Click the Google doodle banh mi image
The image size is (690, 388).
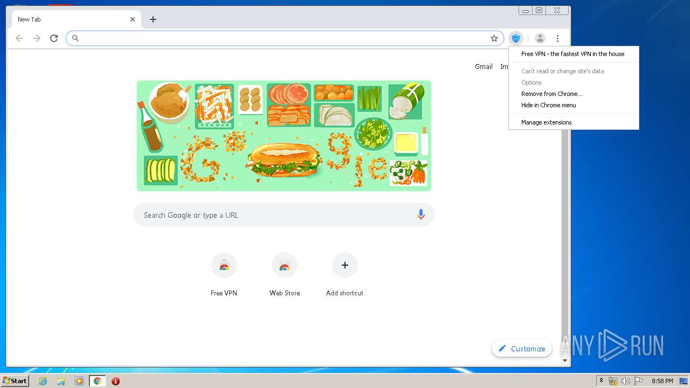(x=284, y=136)
